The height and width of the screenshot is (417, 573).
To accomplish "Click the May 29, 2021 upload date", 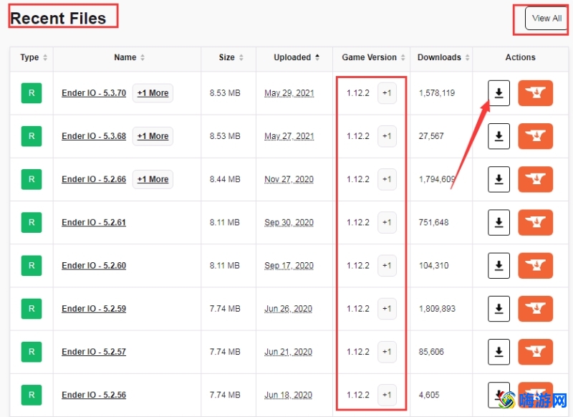I will pos(289,93).
